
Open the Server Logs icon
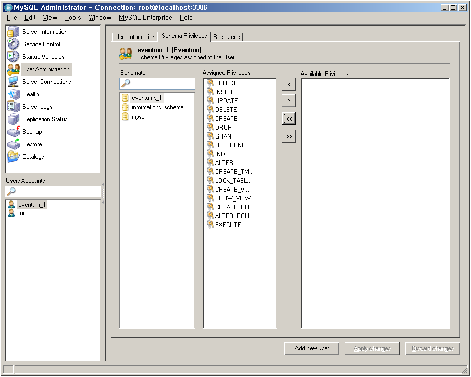(x=13, y=107)
